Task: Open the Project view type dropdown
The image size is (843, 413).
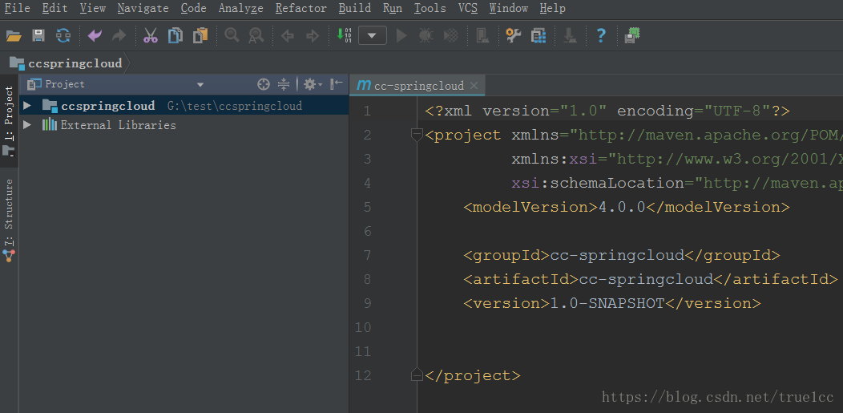Action: coord(200,84)
